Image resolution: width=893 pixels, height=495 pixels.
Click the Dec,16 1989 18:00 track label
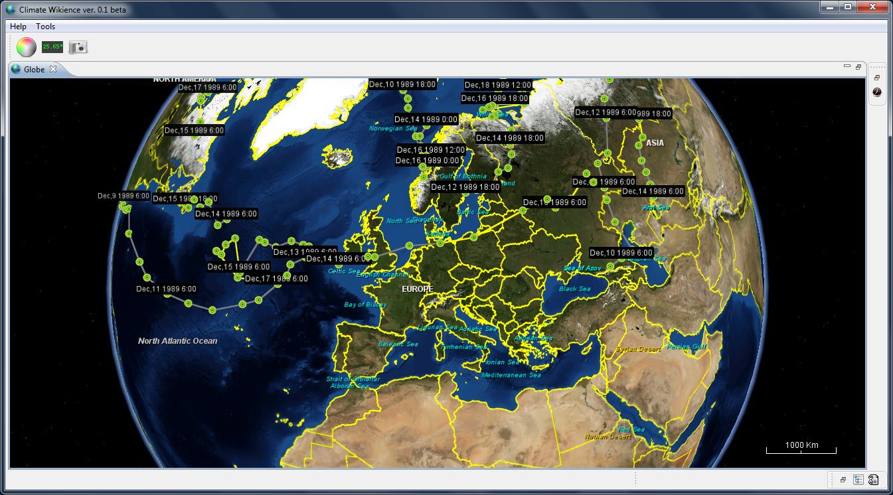coord(495,98)
